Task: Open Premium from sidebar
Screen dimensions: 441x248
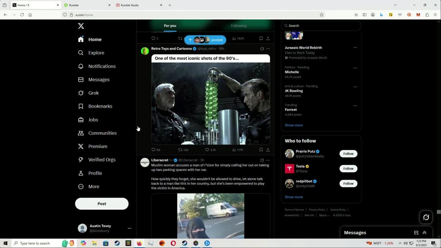Action: [x=93, y=146]
